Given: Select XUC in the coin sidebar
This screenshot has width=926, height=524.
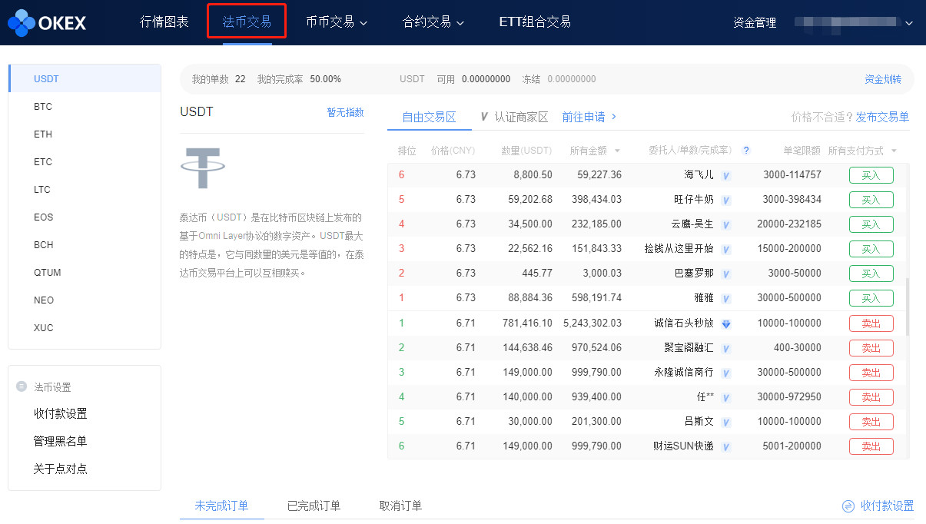Looking at the screenshot, I should tap(85, 328).
